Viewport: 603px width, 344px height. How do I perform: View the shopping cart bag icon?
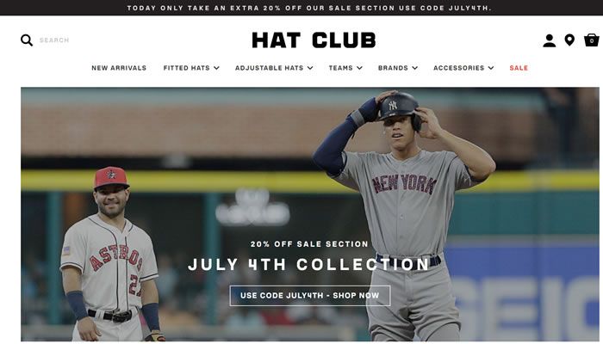point(592,40)
